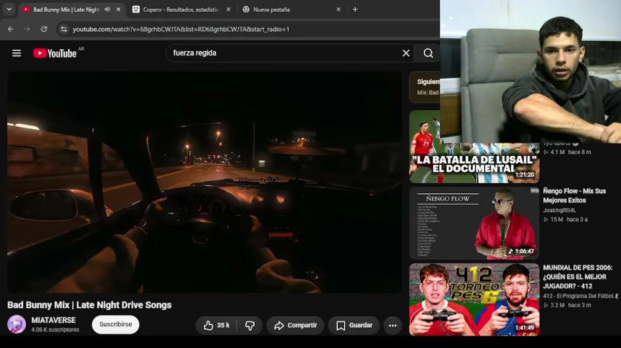Image resolution: width=621 pixels, height=348 pixels.
Task: Open the MIATAVERSE channel name link
Action: pyautogui.click(x=54, y=320)
